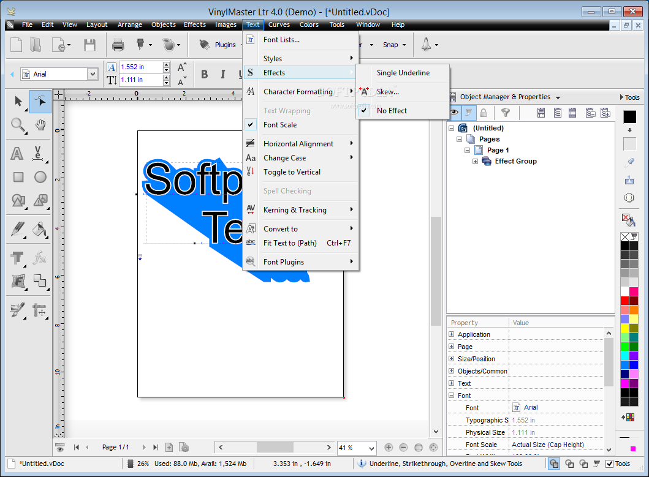
Task: Select the hand pan tool
Action: (x=40, y=125)
